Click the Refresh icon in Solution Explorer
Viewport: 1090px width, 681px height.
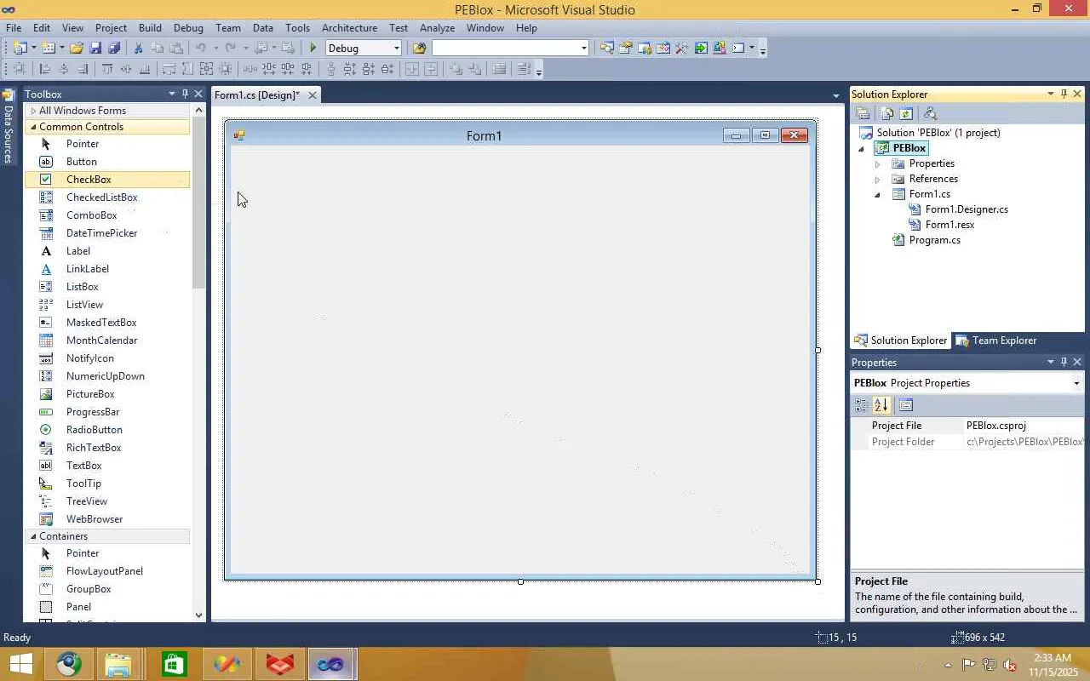click(x=906, y=113)
